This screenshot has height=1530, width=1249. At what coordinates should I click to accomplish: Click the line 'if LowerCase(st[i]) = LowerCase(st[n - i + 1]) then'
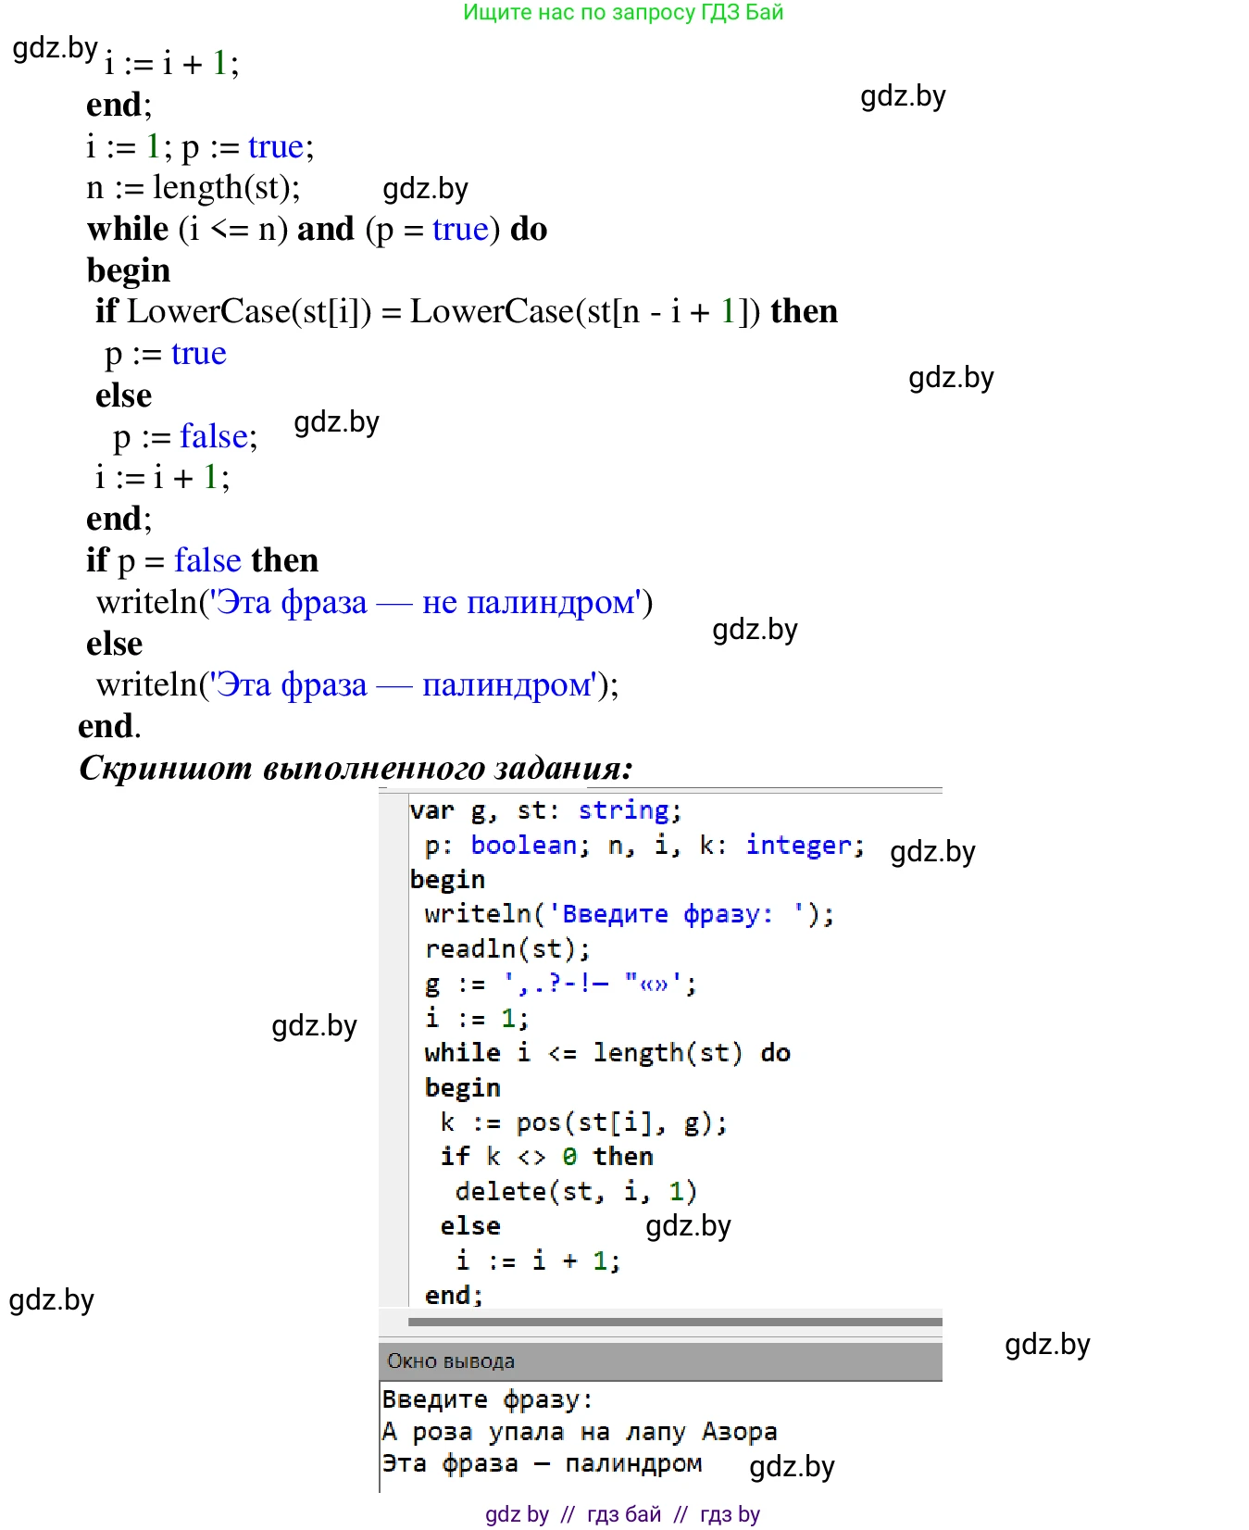466,311
